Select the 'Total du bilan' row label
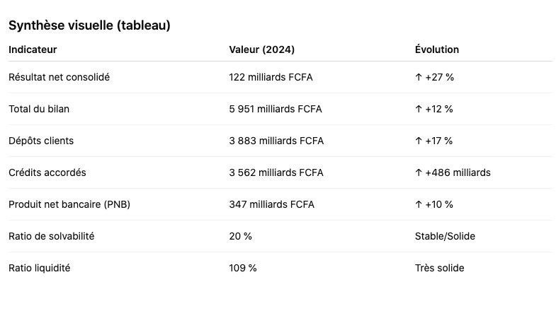Image resolution: width=556 pixels, height=311 pixels. pos(39,109)
